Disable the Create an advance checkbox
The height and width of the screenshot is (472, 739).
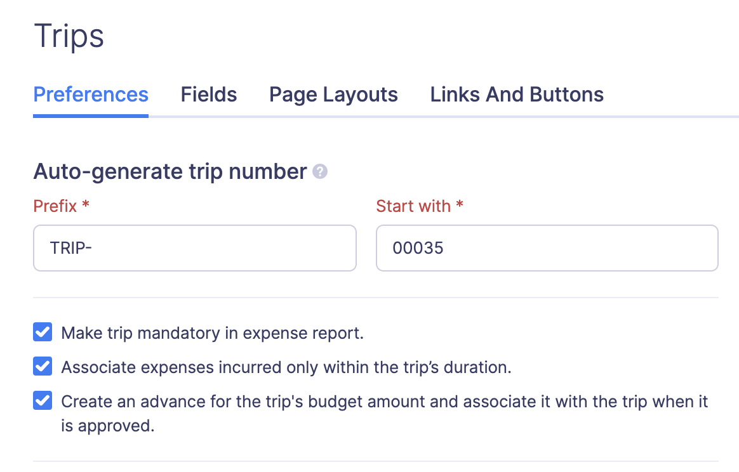pos(43,401)
